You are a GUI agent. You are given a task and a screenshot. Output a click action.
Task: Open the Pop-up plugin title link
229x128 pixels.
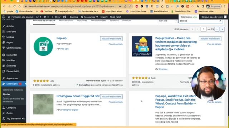[x=62, y=38]
